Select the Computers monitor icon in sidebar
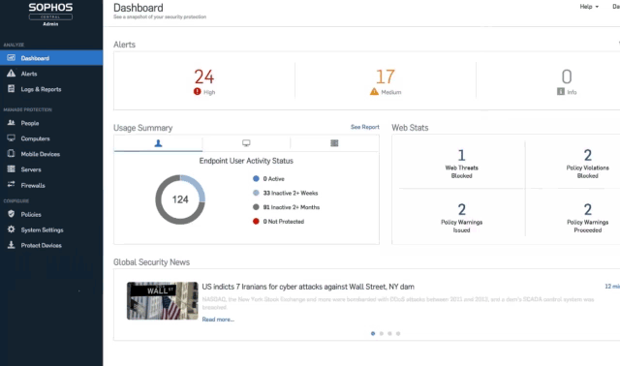The image size is (620, 366). pos(11,137)
